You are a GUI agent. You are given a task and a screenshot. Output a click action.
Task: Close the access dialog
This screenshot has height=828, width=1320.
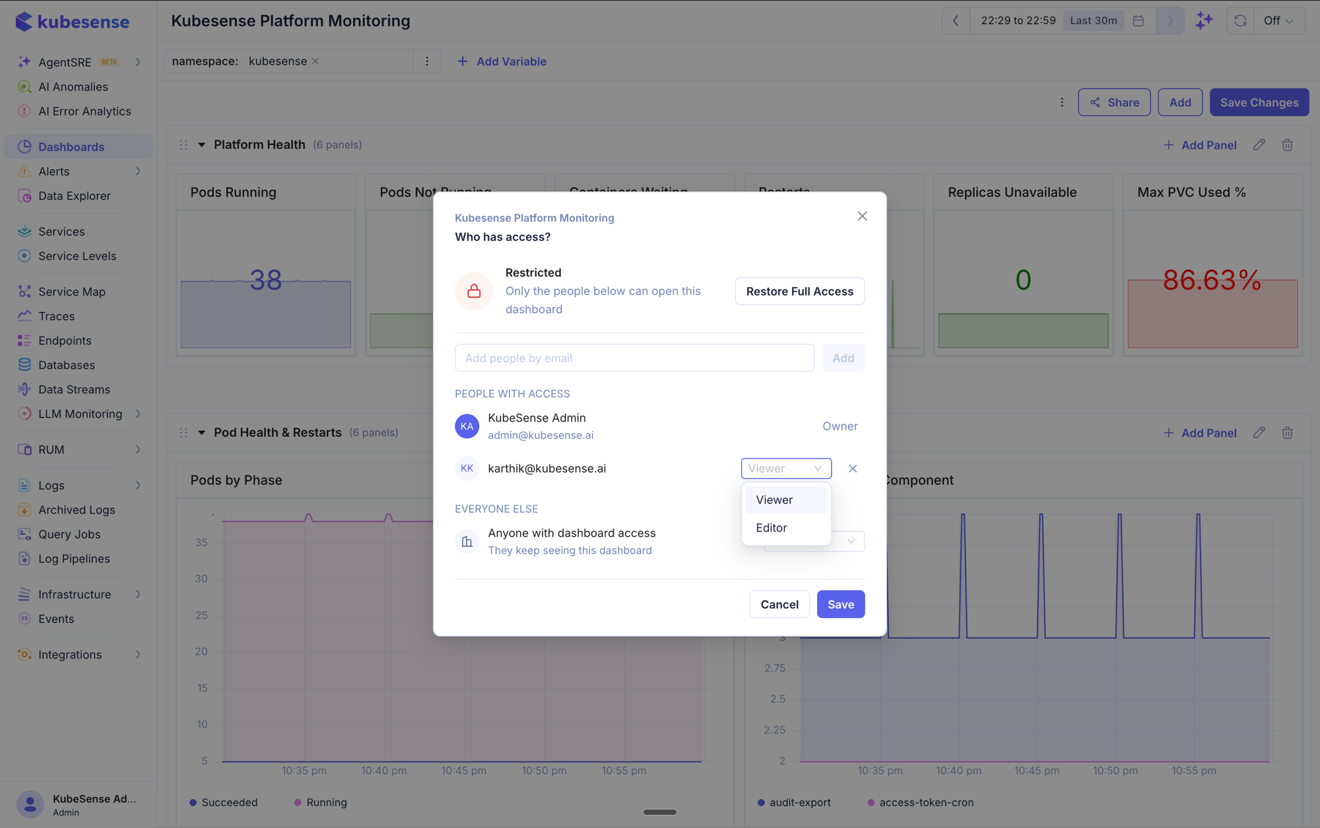tap(862, 216)
